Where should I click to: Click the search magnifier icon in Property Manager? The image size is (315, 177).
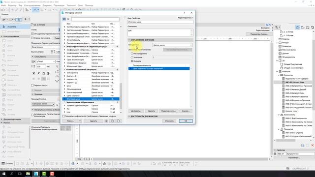pos(68,19)
